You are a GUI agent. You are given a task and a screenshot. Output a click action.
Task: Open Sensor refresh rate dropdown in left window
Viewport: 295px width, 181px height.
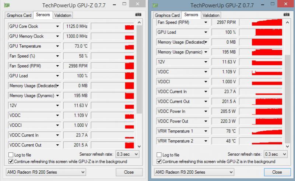(127, 154)
